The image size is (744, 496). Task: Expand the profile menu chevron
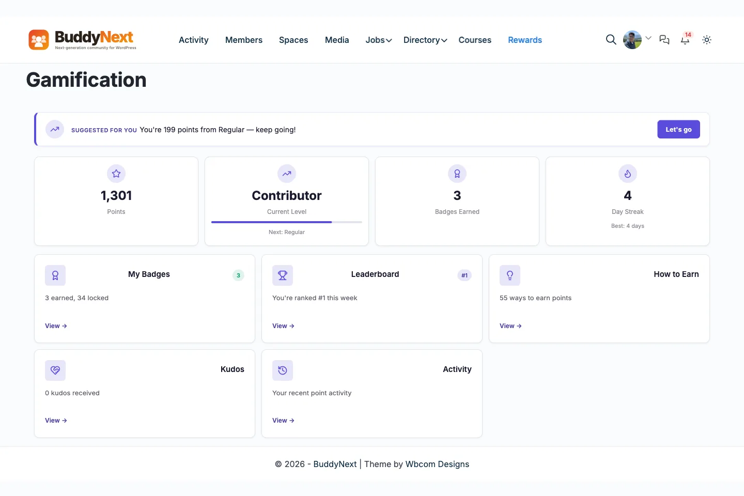tap(648, 38)
